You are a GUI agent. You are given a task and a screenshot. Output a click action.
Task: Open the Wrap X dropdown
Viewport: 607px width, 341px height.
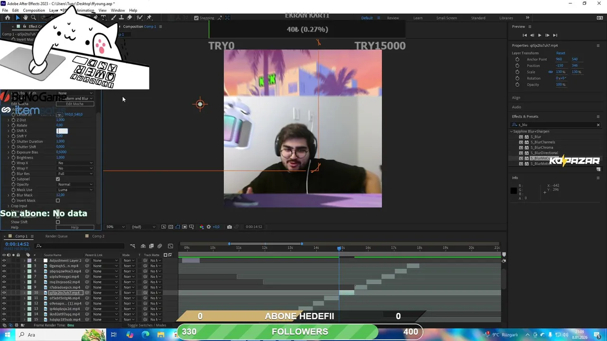(x=75, y=163)
